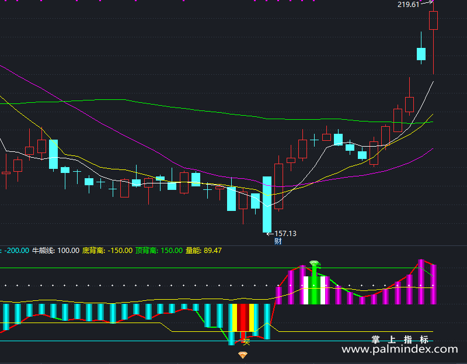Click the 量能: 89.47 indicator value
The height and width of the screenshot is (364, 467).
click(x=204, y=251)
